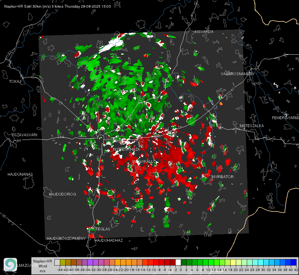The image size is (299, 275).
Task: Click the NYÍREGYHÁZA city label
Action: [126, 149]
